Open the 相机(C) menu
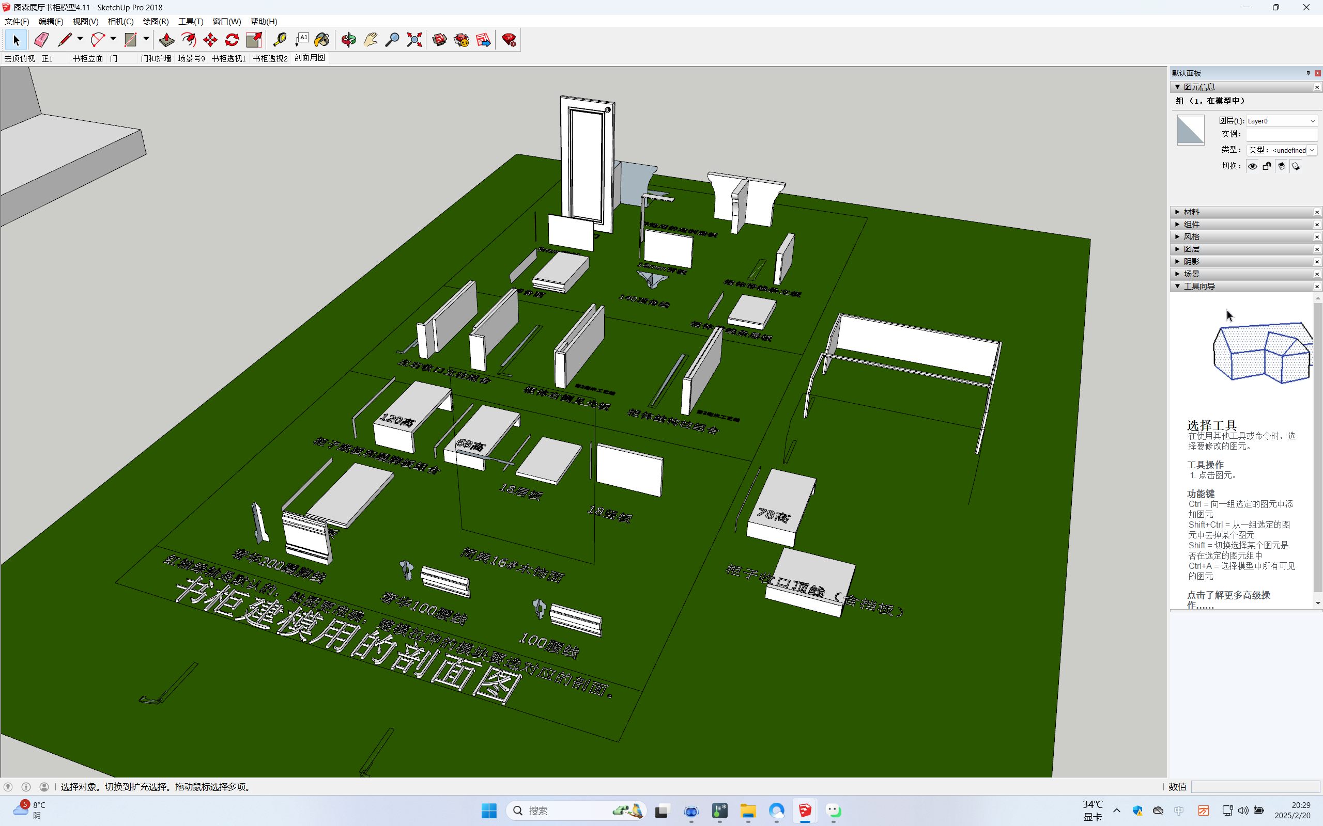 point(120,21)
